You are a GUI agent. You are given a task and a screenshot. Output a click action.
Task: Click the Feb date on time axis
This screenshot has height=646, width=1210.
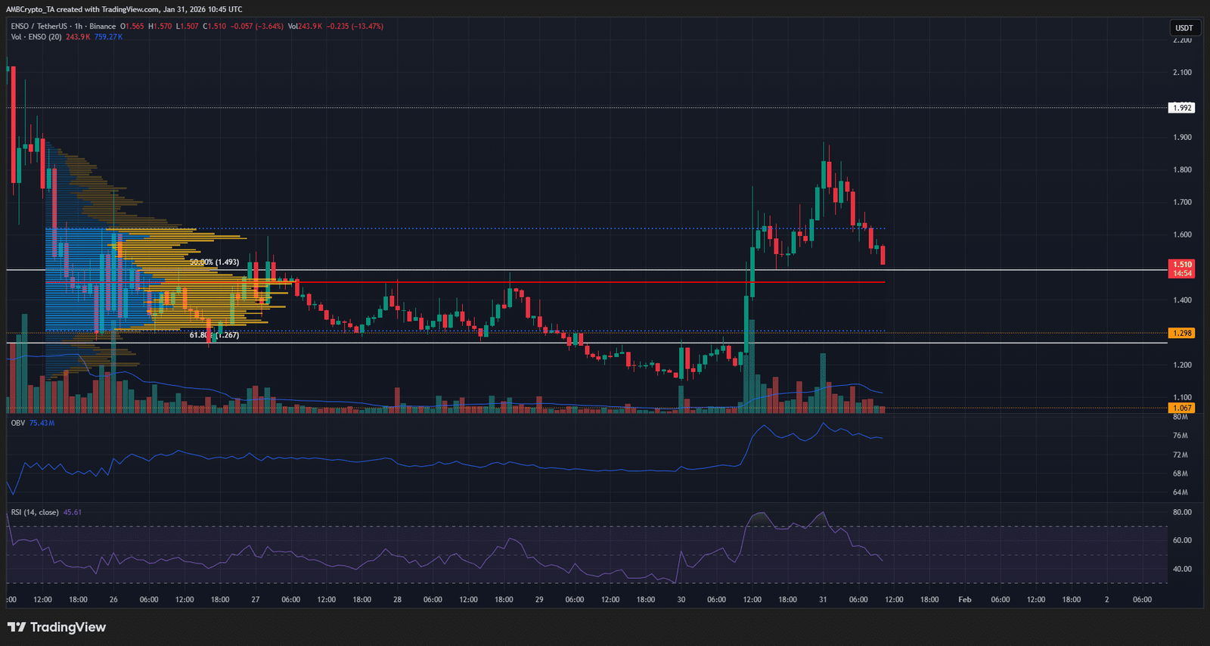(x=964, y=600)
